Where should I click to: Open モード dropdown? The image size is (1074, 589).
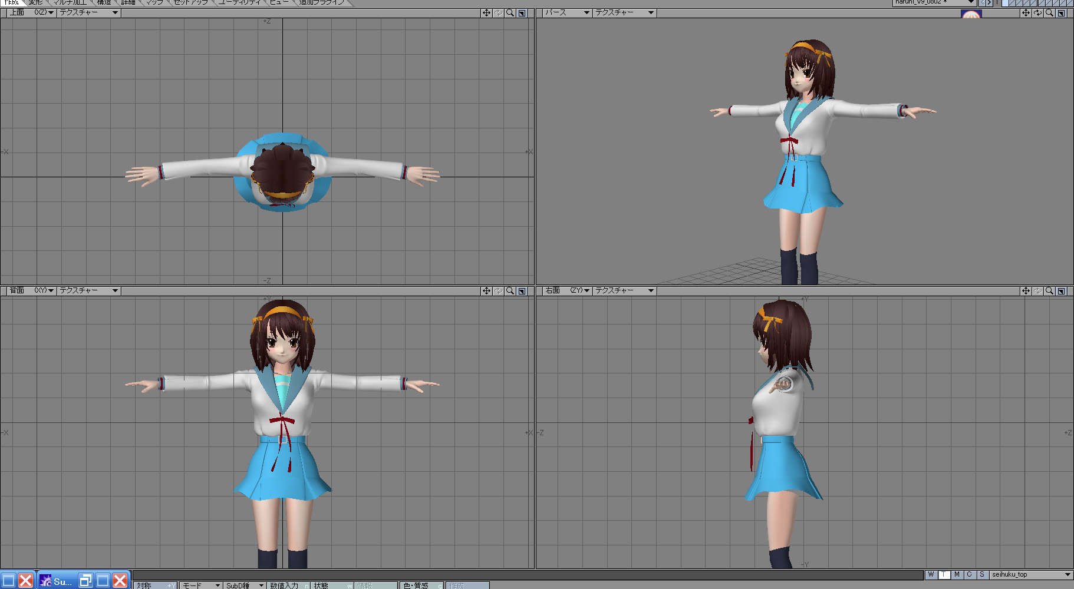200,585
